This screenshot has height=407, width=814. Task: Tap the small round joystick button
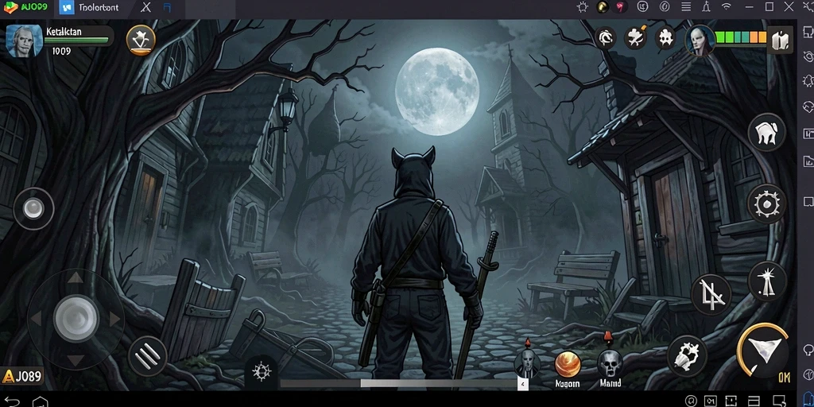(x=33, y=209)
